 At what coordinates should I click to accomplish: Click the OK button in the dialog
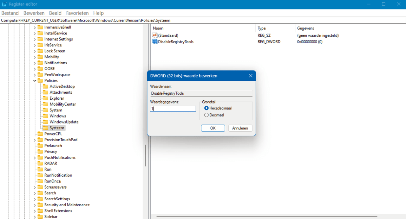pos(213,128)
